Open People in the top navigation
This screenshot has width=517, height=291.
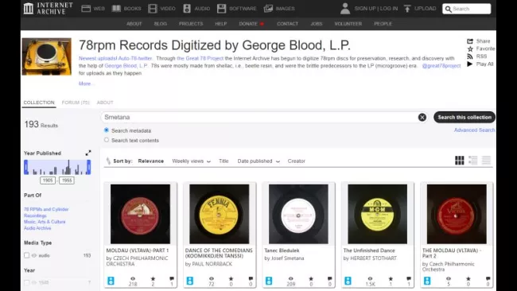(383, 24)
